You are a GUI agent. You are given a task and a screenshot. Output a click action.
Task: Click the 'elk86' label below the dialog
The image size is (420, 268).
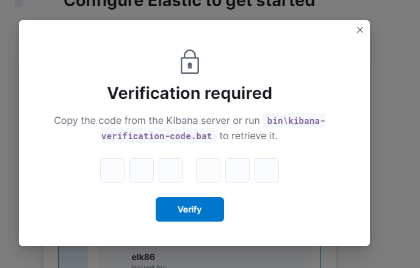coord(143,257)
